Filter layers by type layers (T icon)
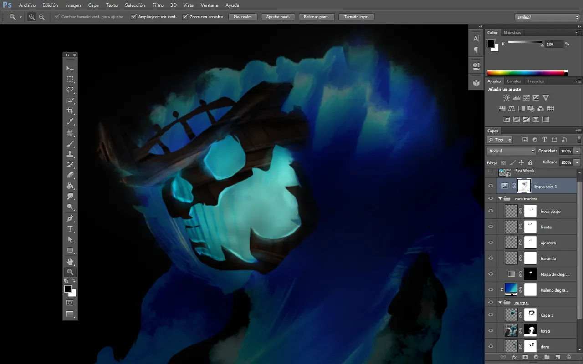 pyautogui.click(x=544, y=140)
